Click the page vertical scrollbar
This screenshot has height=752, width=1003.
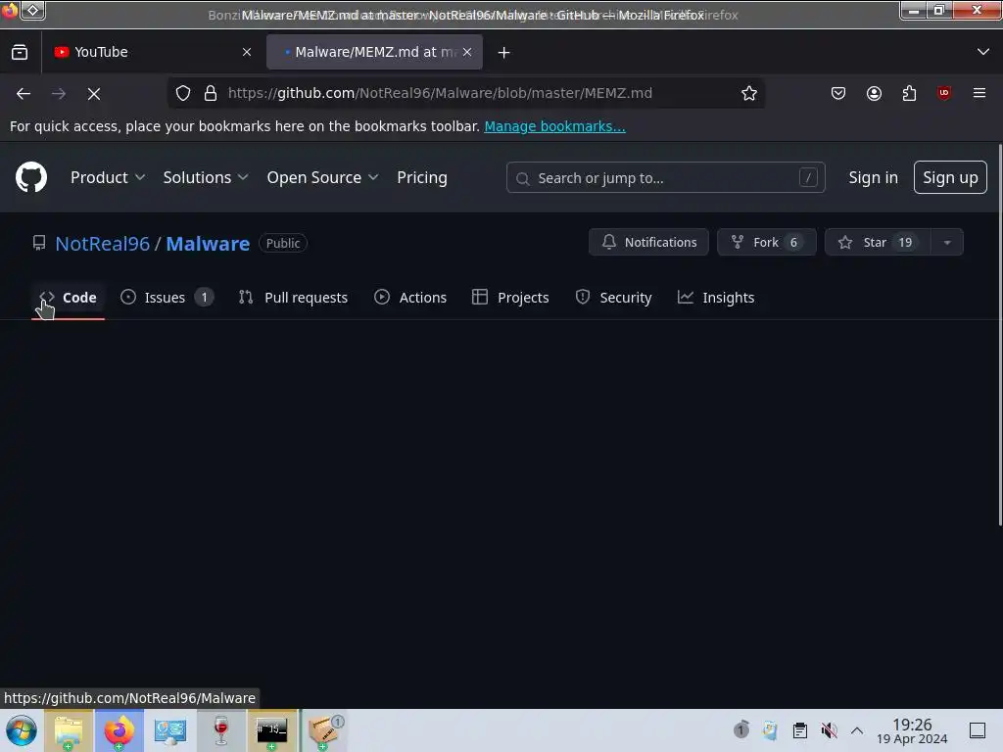coord(999,336)
